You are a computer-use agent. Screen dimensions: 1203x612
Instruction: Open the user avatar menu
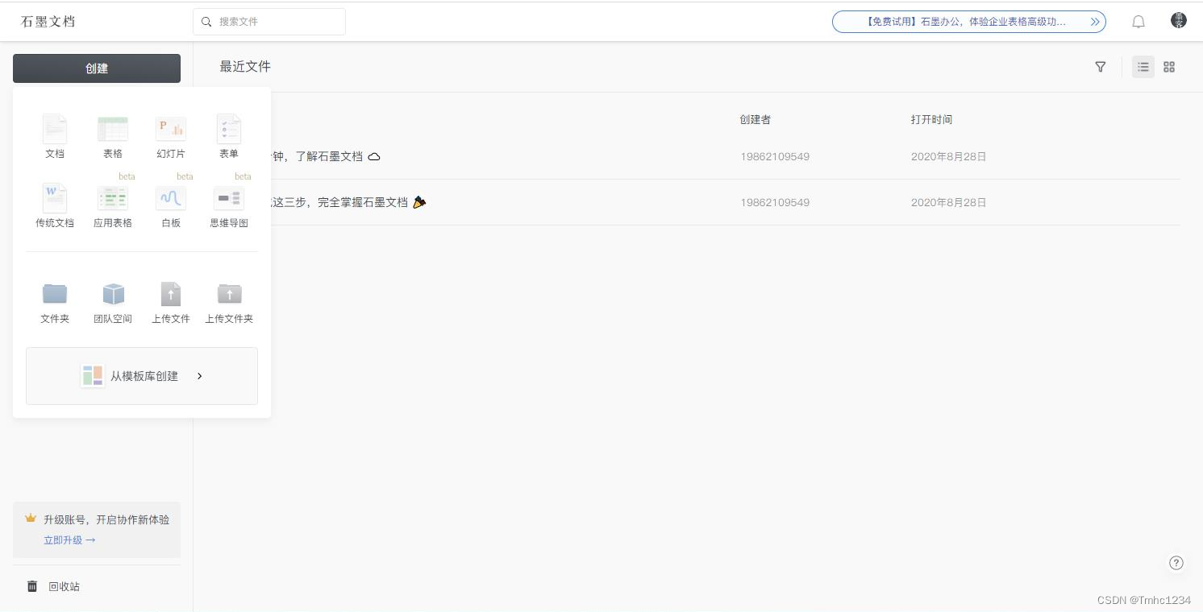(x=1179, y=21)
